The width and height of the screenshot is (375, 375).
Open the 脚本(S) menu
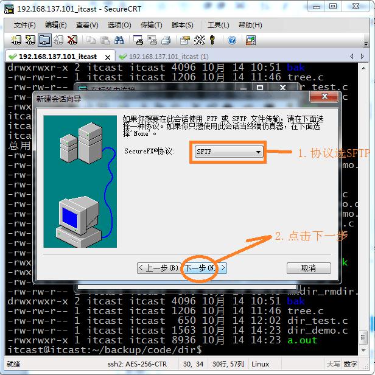183,25
